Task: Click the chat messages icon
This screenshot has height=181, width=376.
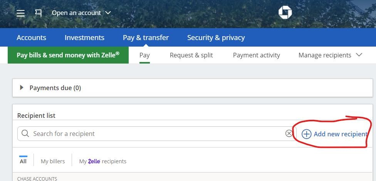Action: (38, 13)
